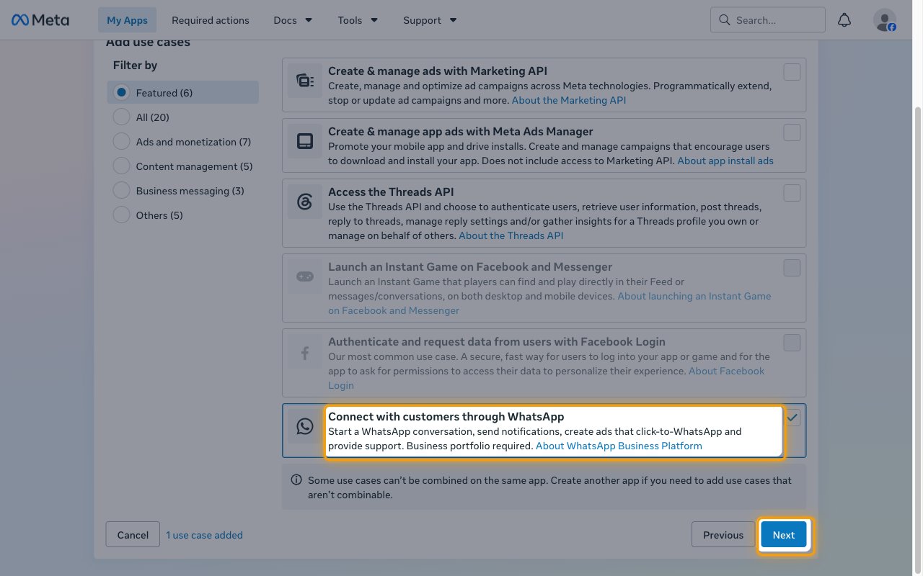Viewport: 923px width, 576px height.
Task: Open the My Apps tab
Action: point(127,20)
